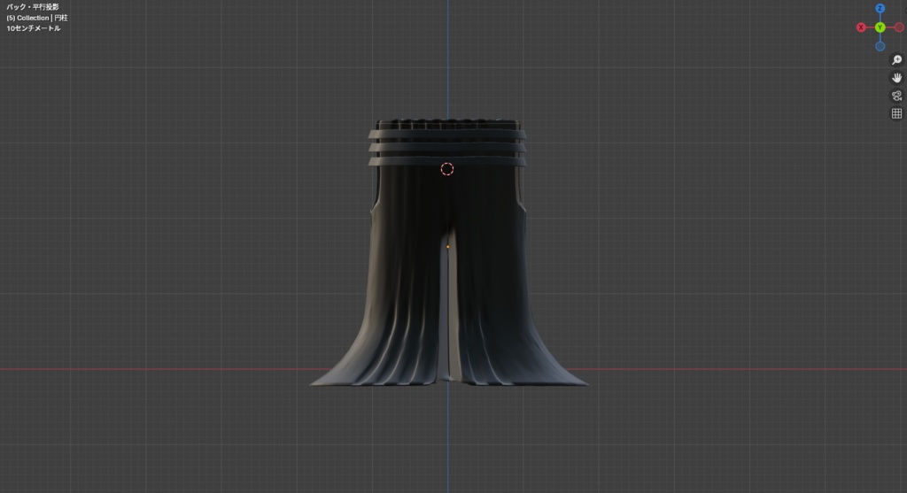The width and height of the screenshot is (907, 493).
Task: Click the unlabeled blue negative-Z gizmo circle
Action: 880,46
